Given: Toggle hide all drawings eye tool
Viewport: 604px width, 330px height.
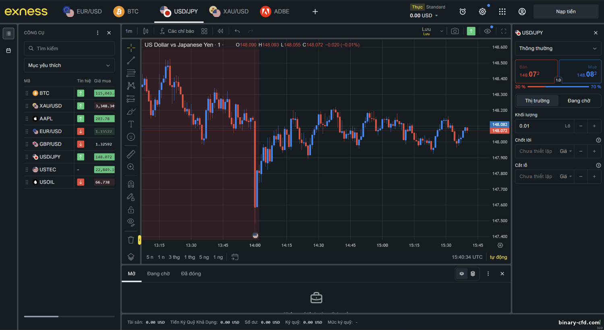Looking at the screenshot, I should 131,222.
